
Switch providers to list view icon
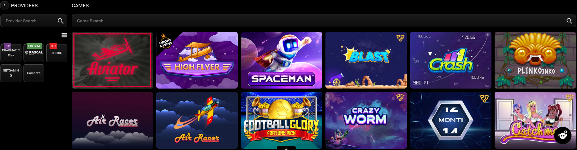(x=64, y=35)
